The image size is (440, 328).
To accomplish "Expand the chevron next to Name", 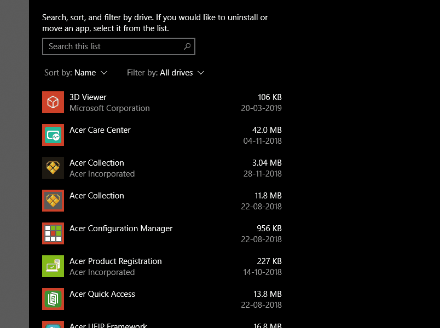I will [104, 73].
